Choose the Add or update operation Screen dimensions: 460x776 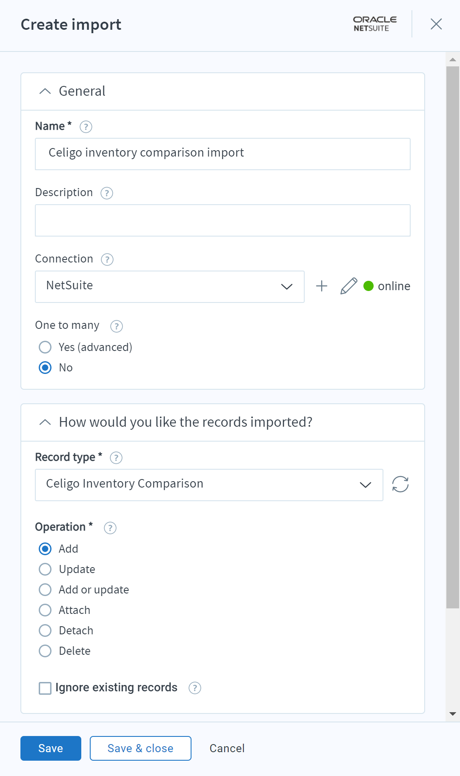[x=45, y=590]
